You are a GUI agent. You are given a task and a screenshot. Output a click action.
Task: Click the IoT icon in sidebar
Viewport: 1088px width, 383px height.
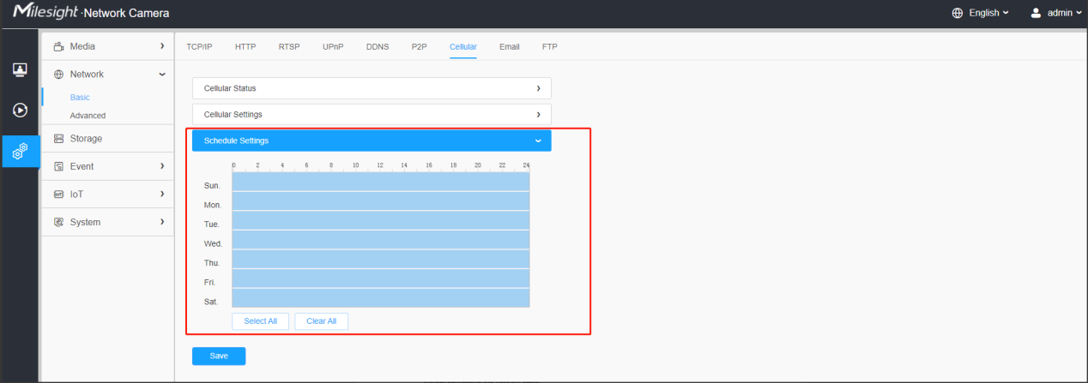click(x=59, y=194)
